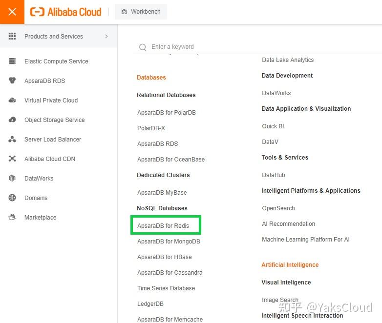This screenshot has width=382, height=323.
Task: Click the Domains globe icon
Action: (x=13, y=198)
